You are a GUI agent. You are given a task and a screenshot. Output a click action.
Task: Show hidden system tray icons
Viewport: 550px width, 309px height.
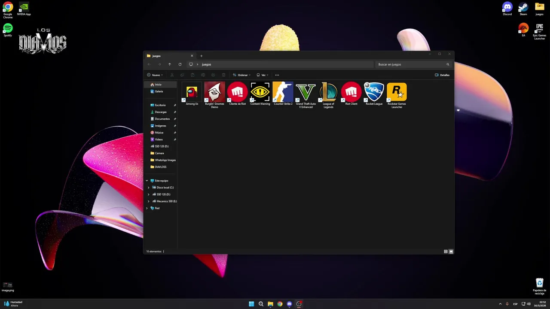coord(500,304)
